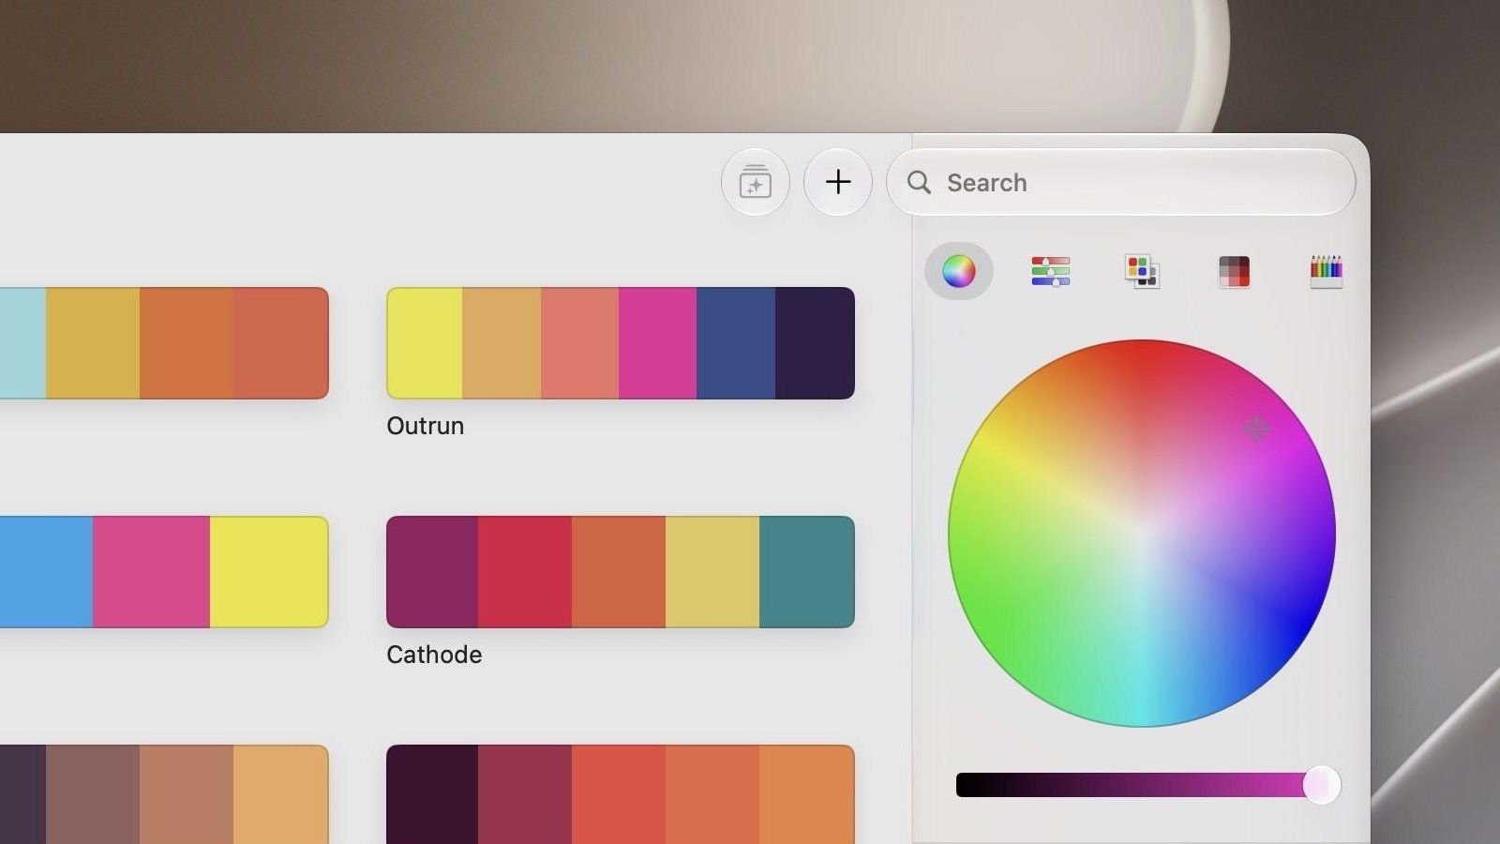Open the image palettes picker tab

(x=1234, y=271)
